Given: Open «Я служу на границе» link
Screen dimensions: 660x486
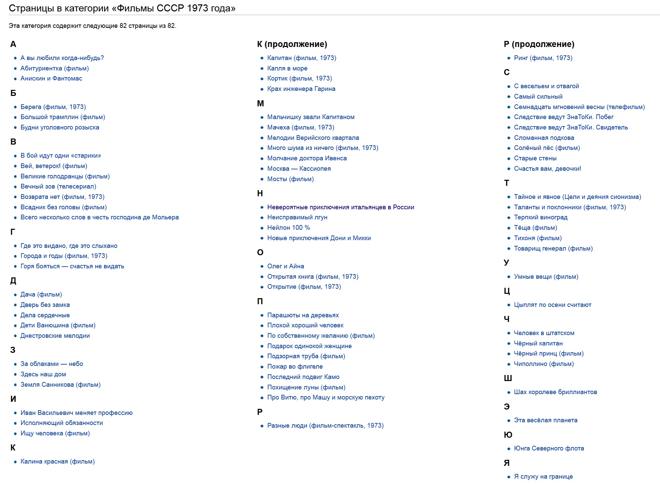Looking at the screenshot, I should pos(543,477).
